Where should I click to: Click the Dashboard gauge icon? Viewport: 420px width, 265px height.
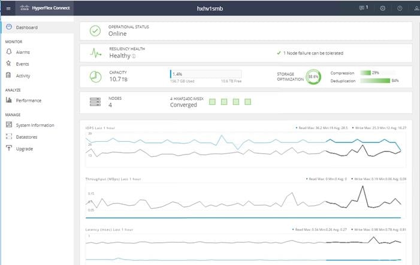[x=9, y=27]
